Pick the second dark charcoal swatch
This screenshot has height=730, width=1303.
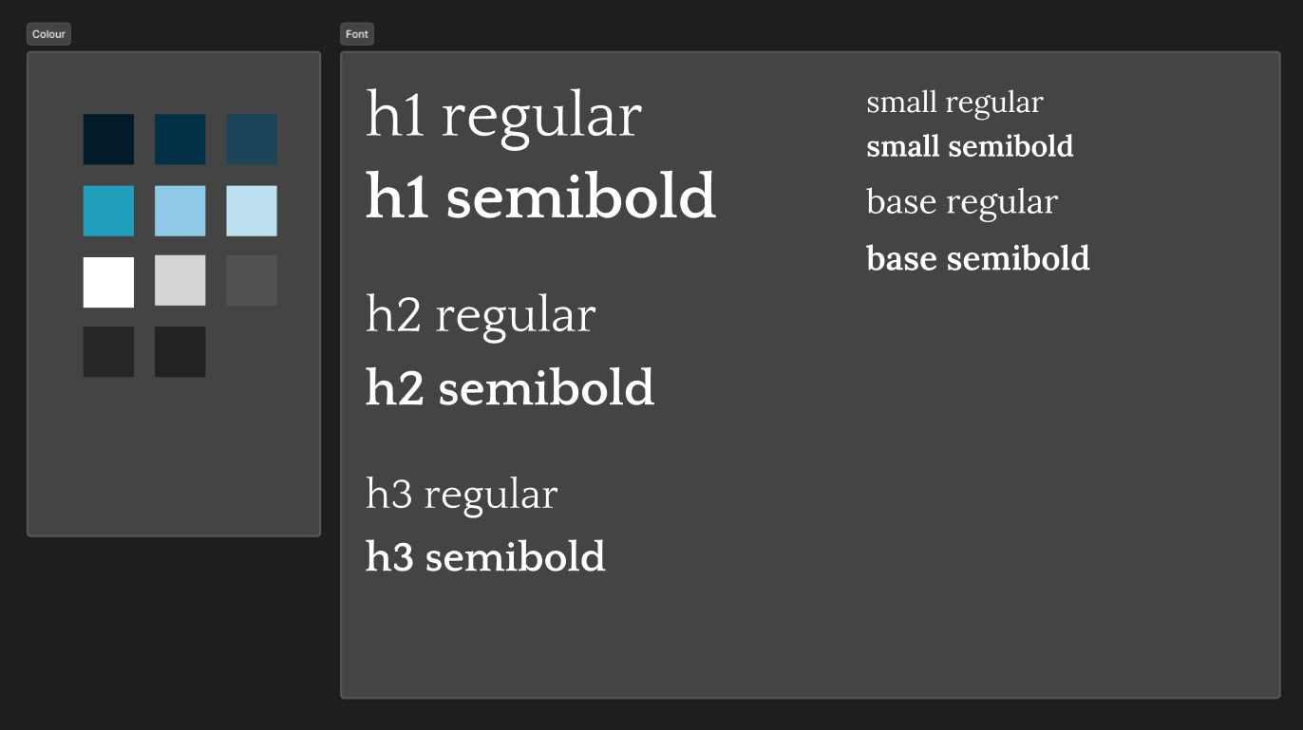[x=179, y=351]
